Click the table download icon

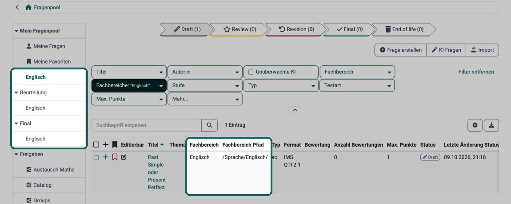pos(491,125)
